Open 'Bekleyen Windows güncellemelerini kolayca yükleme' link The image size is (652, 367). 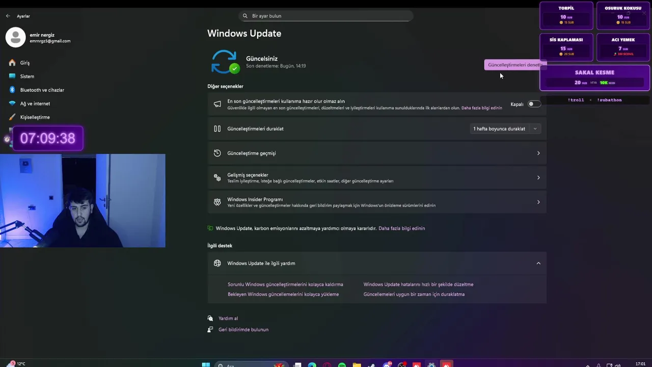(x=283, y=294)
